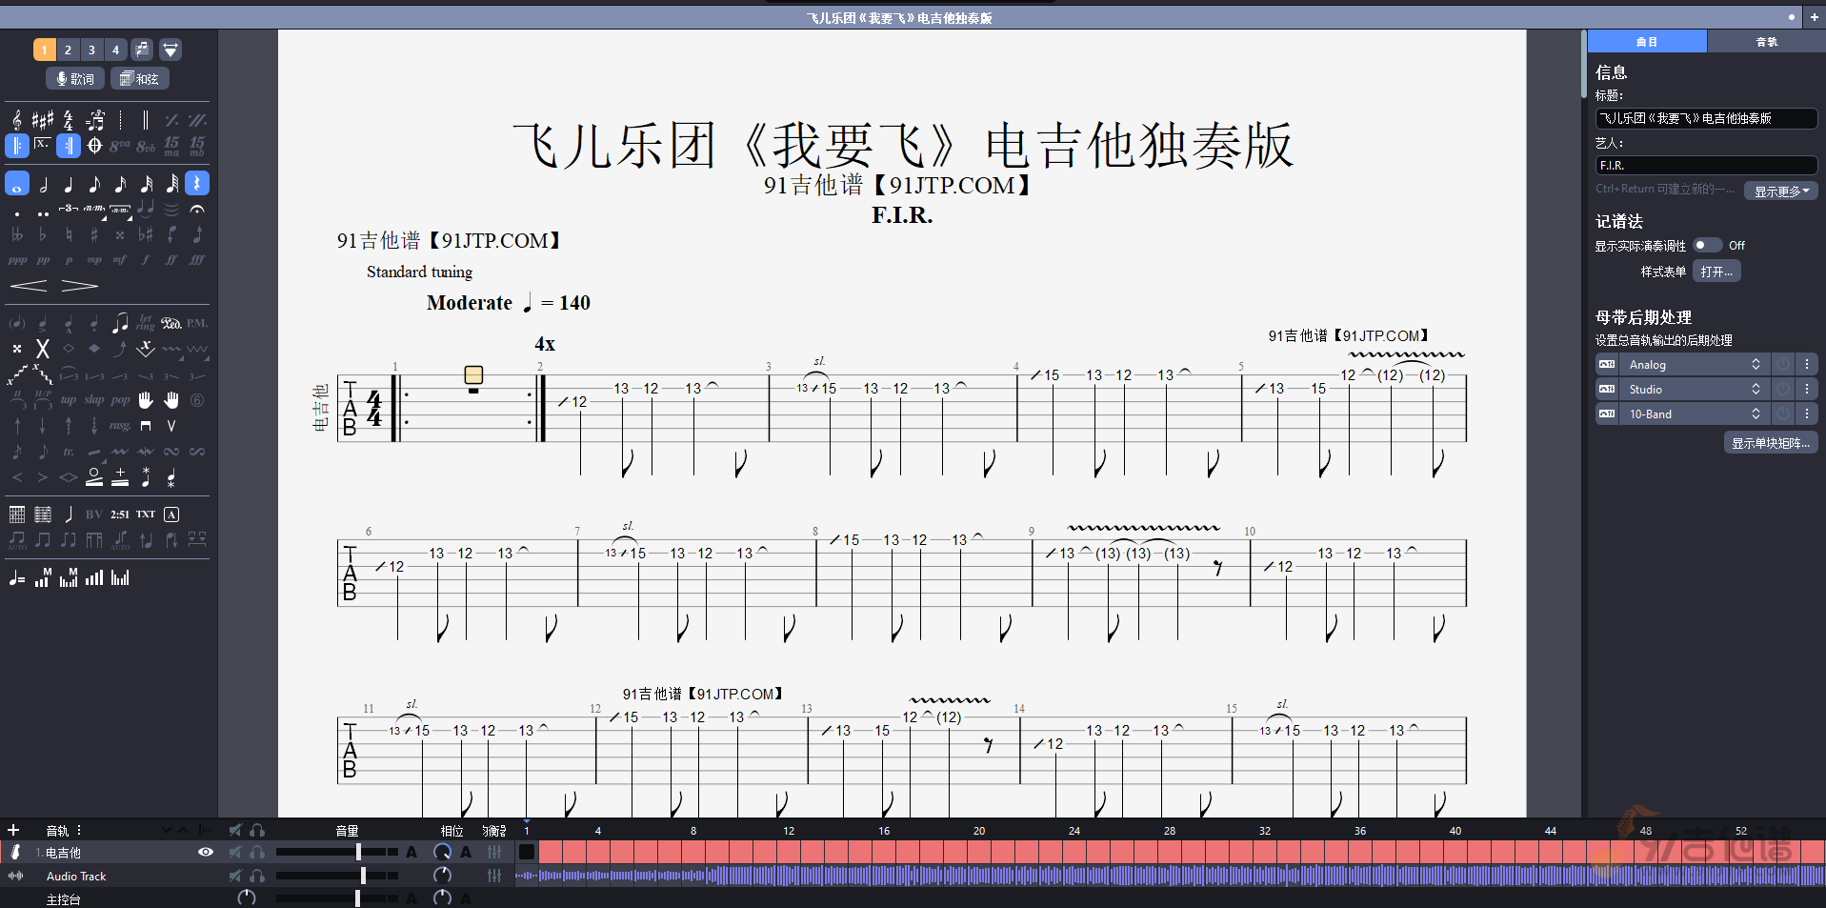Open Studio effect three-dot menu
1826x908 pixels.
(x=1807, y=389)
